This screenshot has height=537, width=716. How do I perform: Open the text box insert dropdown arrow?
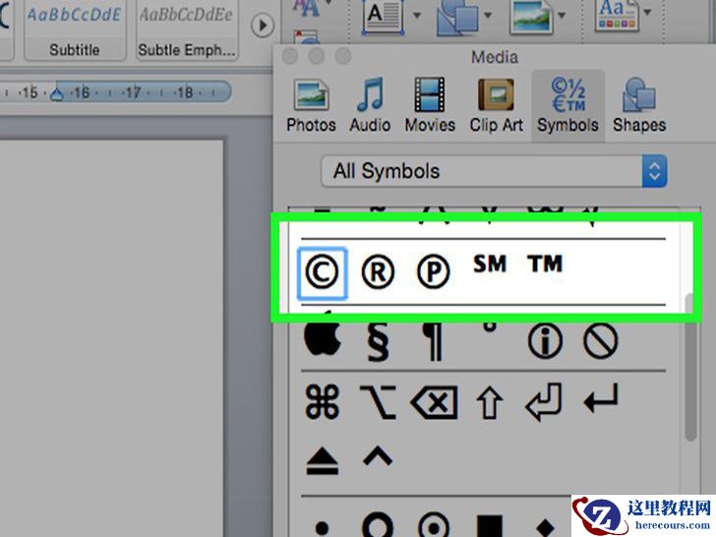(x=417, y=16)
